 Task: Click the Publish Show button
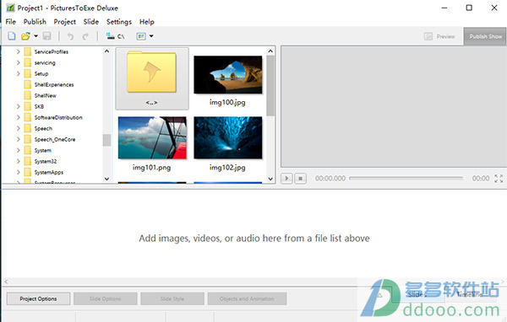[485, 36]
